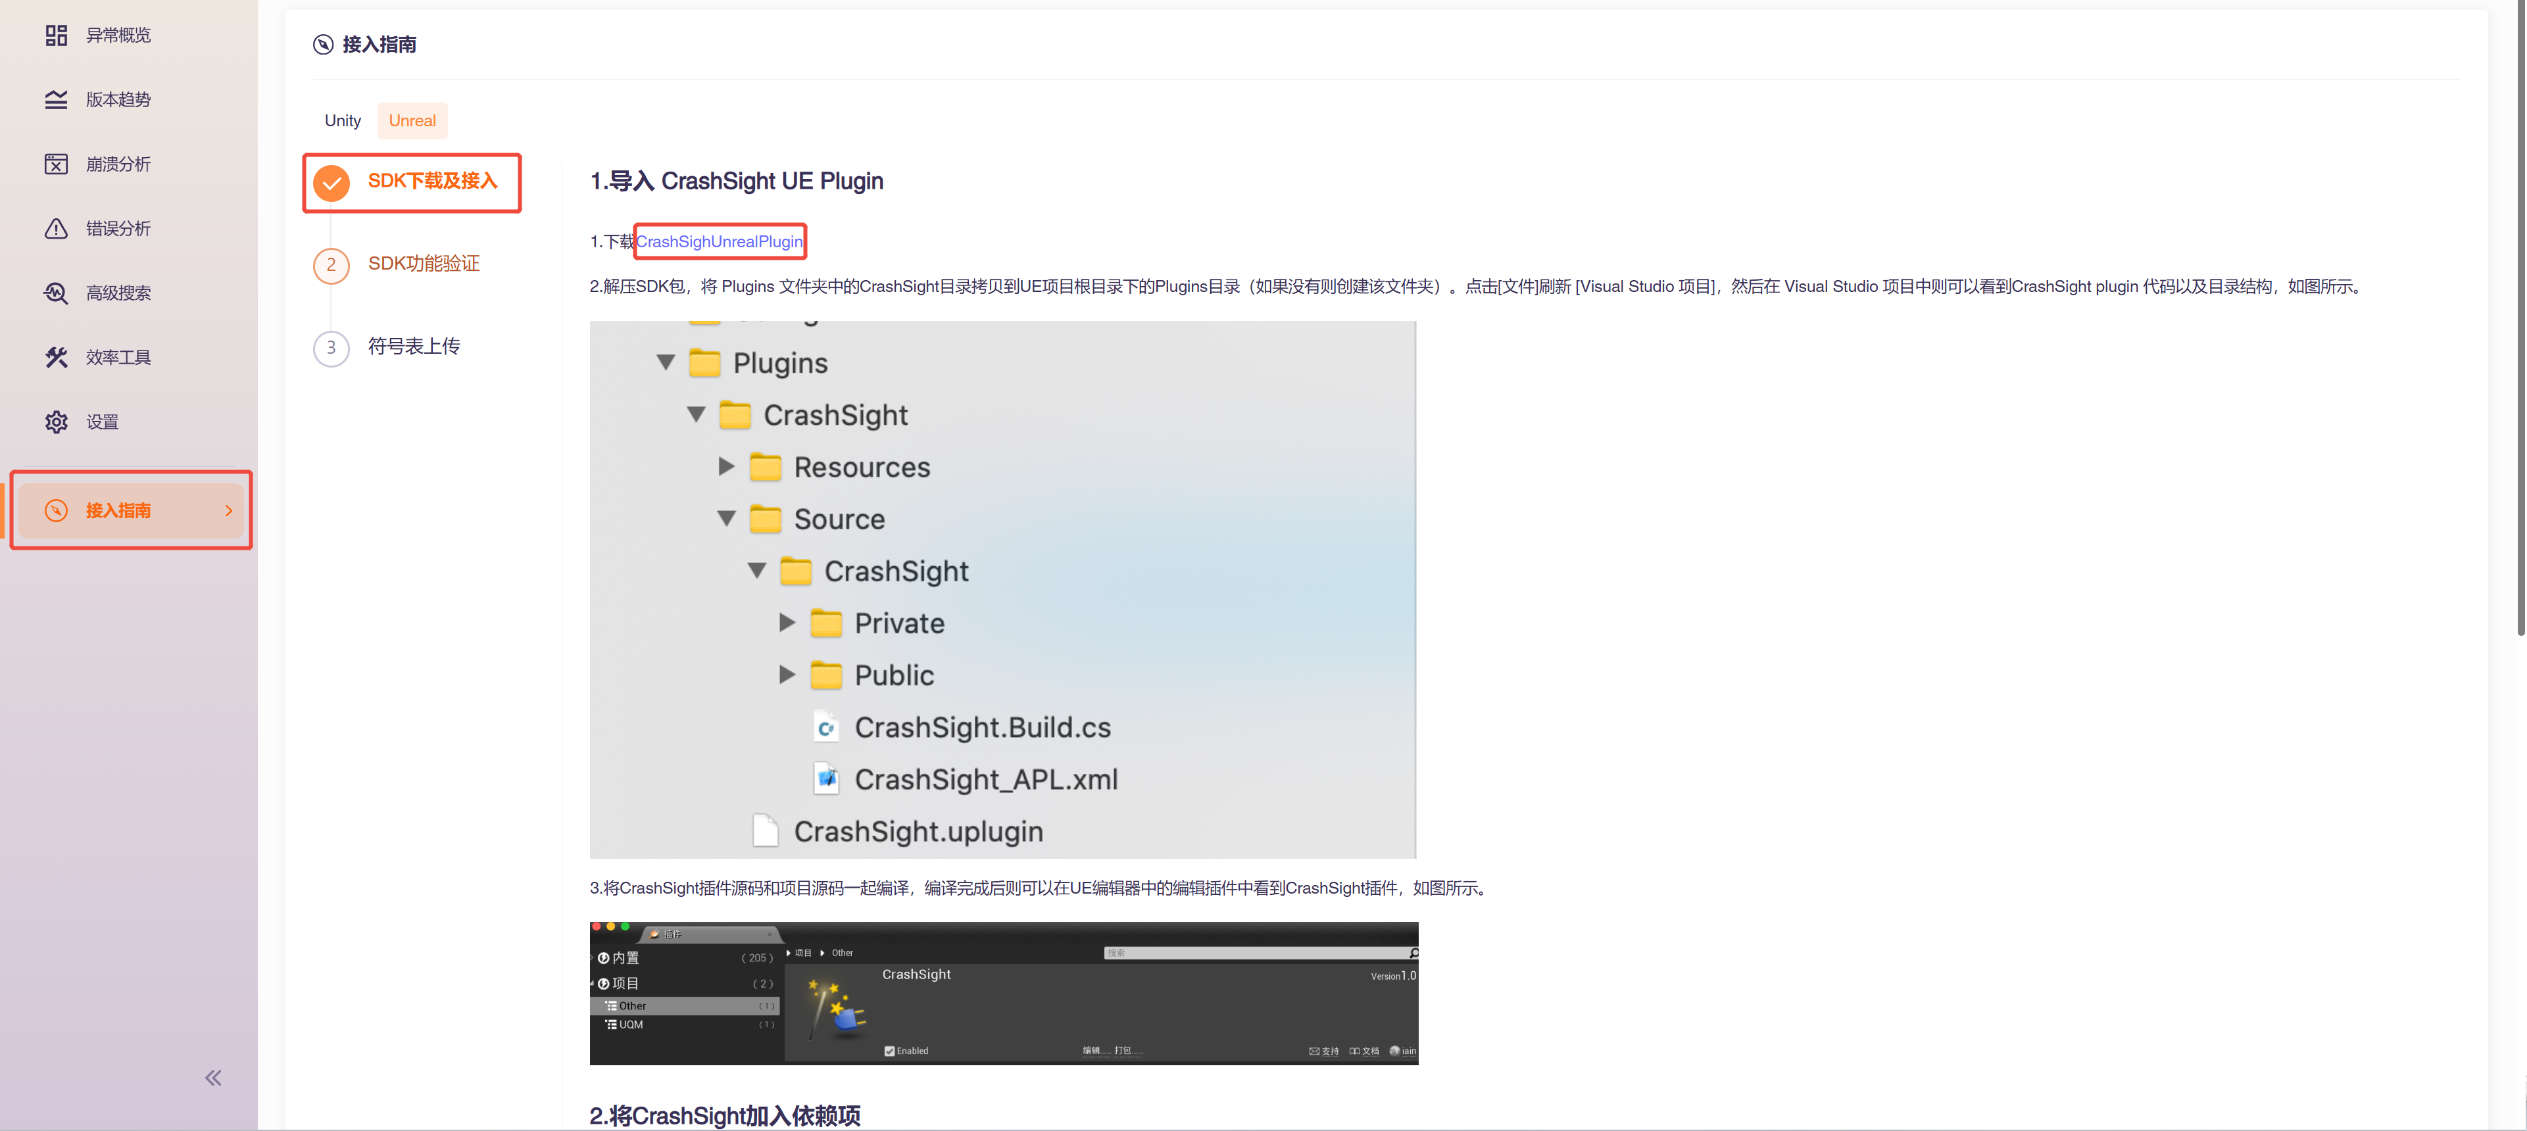2527x1131 pixels.
Task: Collapse the sidebar with double-chevron icon
Action: point(213,1078)
